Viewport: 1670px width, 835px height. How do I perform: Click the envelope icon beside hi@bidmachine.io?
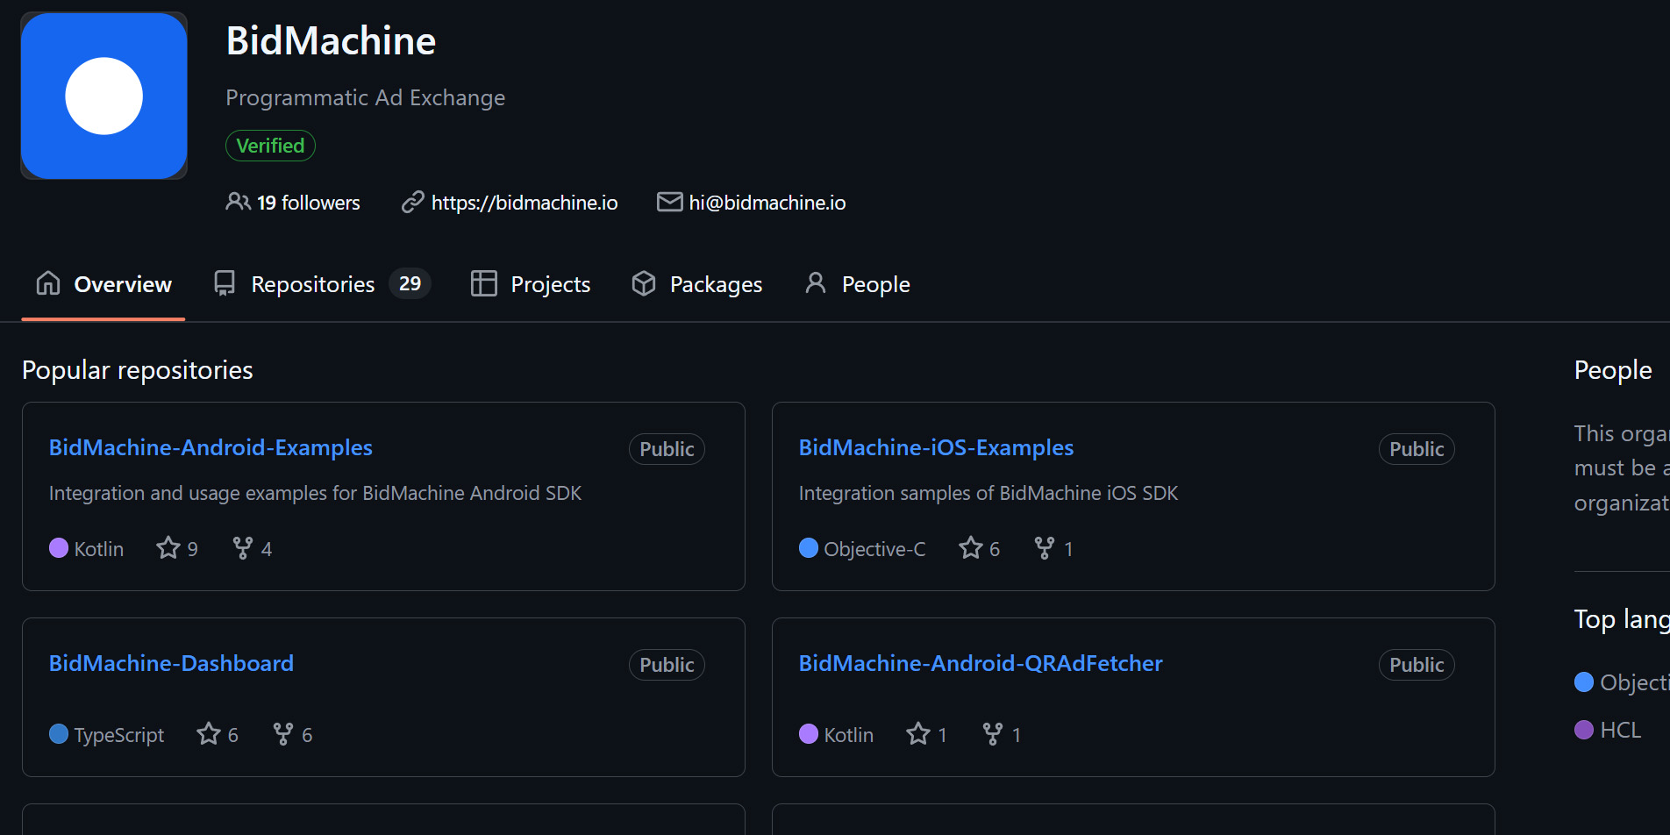[669, 202]
